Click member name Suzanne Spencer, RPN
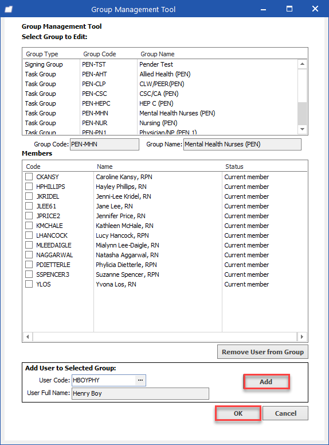329x445 pixels. (127, 274)
